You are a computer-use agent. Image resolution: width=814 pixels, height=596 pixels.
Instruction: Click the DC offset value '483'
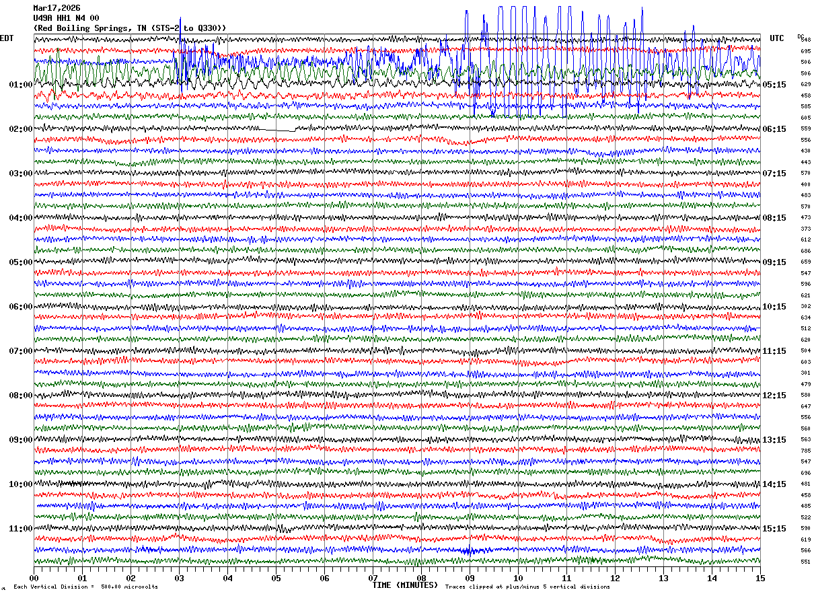805,196
